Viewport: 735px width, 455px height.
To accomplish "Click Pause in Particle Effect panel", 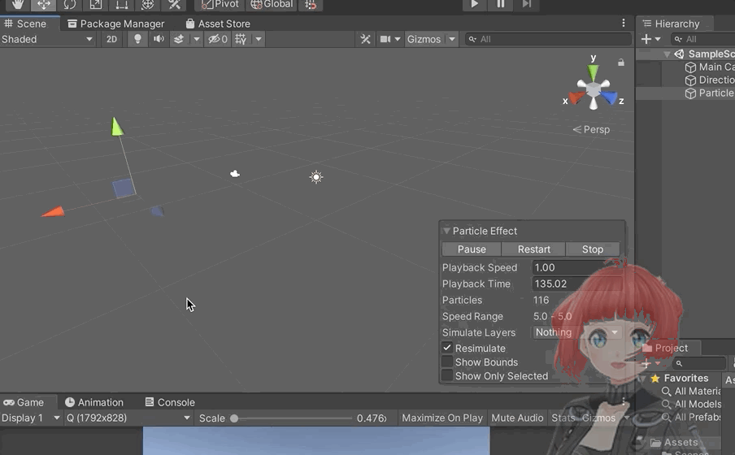I will click(472, 249).
